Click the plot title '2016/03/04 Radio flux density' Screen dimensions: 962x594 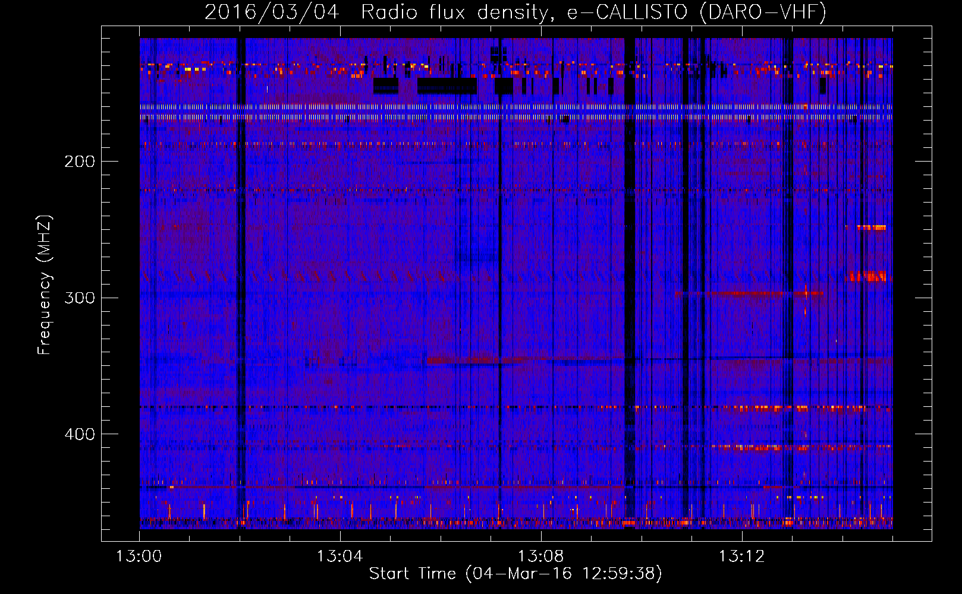click(515, 12)
